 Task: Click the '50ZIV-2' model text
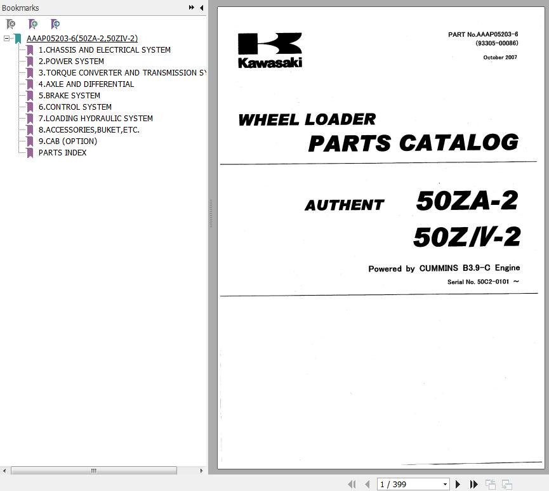tap(467, 237)
